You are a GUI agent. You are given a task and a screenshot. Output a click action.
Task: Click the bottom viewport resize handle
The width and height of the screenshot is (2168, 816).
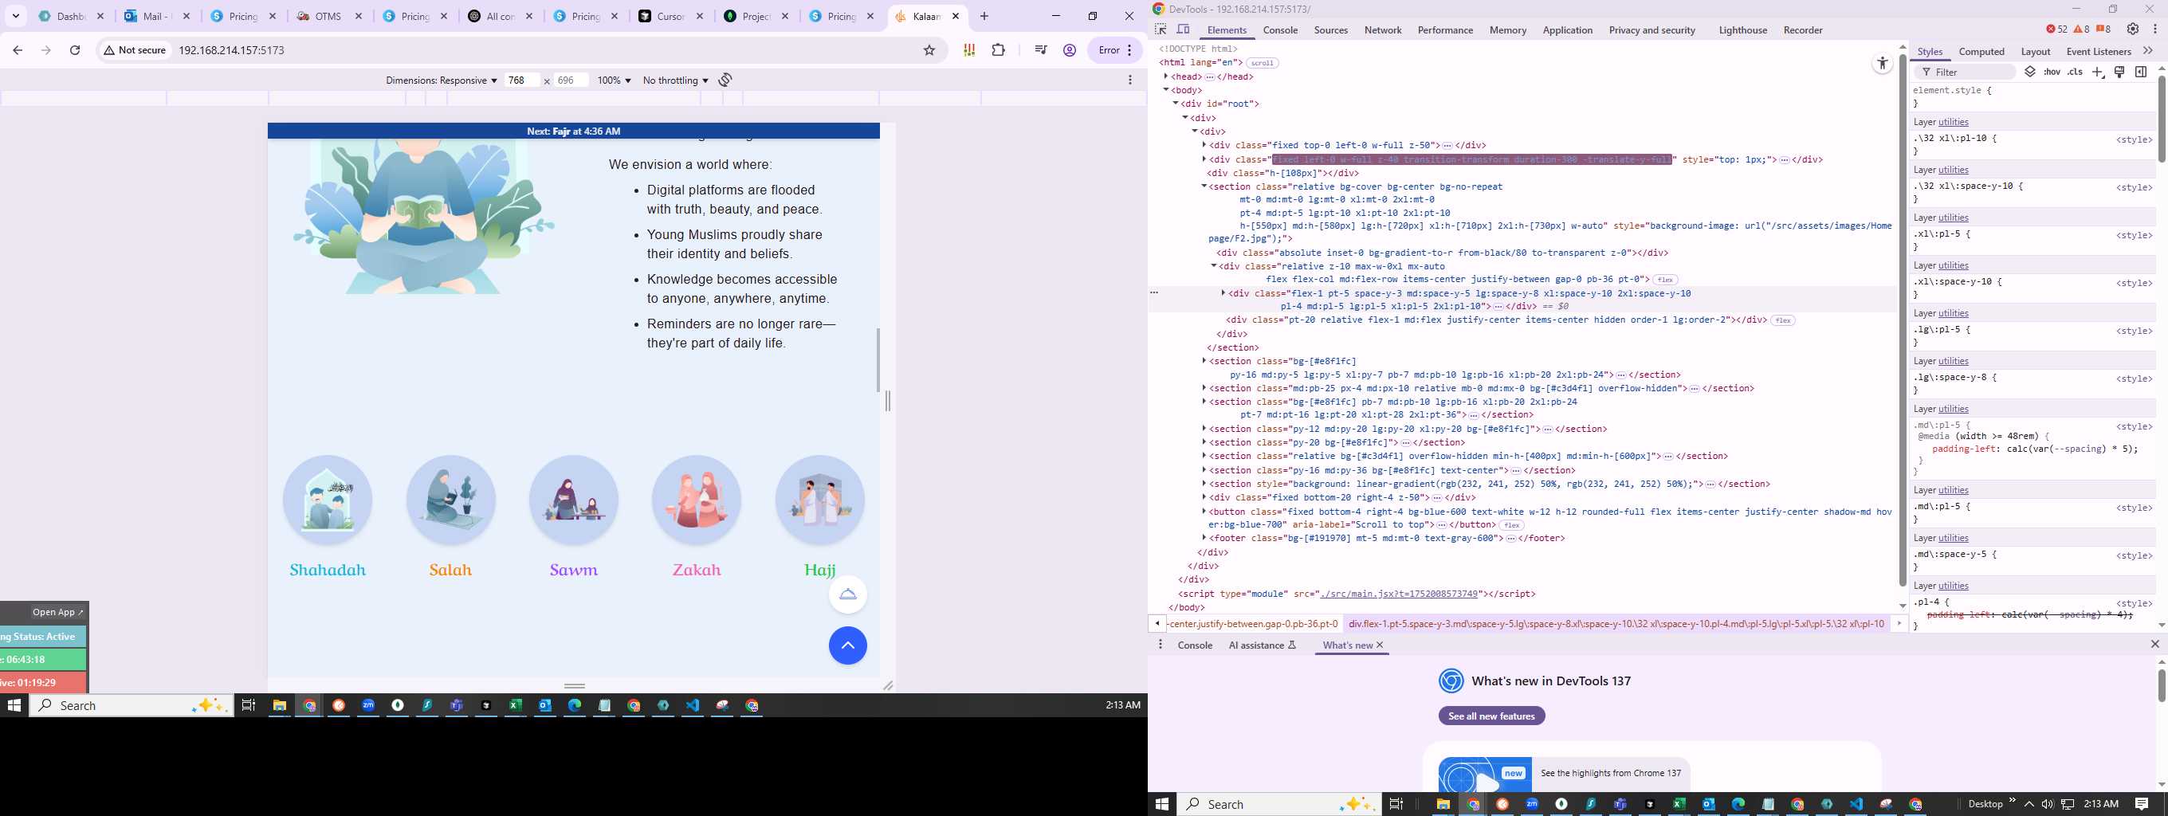(575, 685)
